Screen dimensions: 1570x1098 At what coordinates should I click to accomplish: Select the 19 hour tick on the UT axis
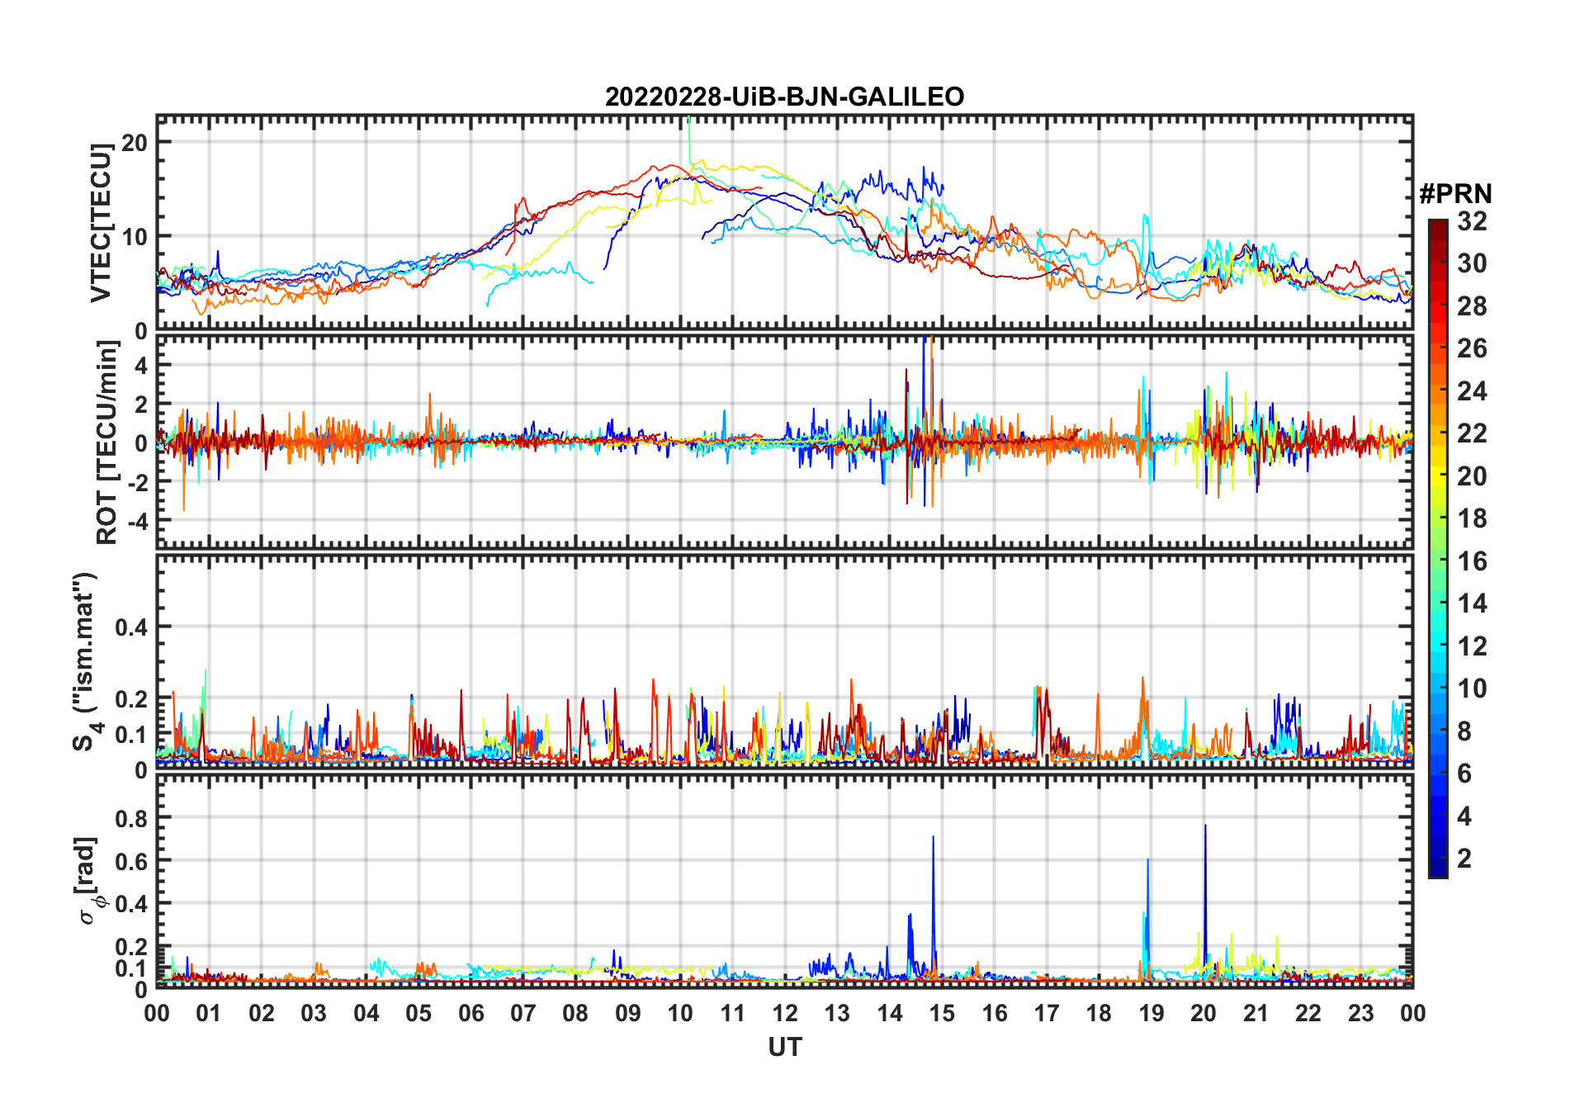pos(1151,1013)
